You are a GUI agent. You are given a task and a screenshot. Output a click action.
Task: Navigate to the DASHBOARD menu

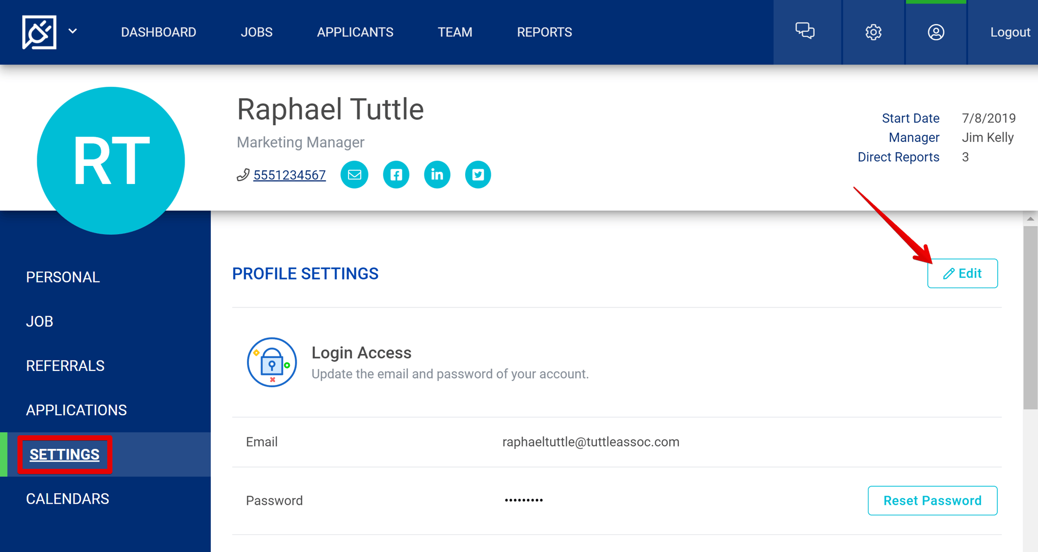[x=158, y=32]
